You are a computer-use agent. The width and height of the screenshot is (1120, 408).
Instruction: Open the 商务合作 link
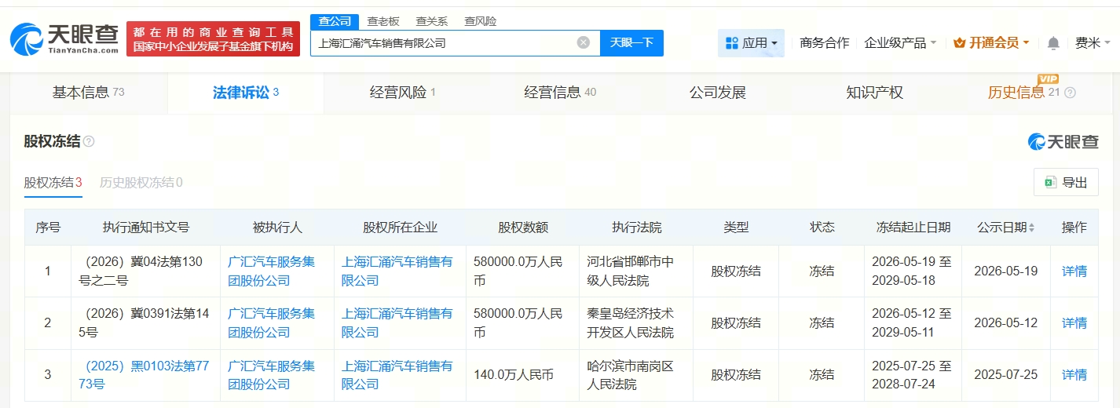pos(824,43)
